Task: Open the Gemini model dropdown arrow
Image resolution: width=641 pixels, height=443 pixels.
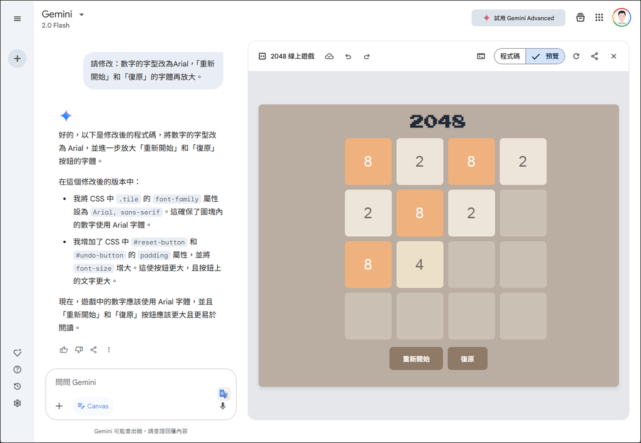Action: coord(81,15)
